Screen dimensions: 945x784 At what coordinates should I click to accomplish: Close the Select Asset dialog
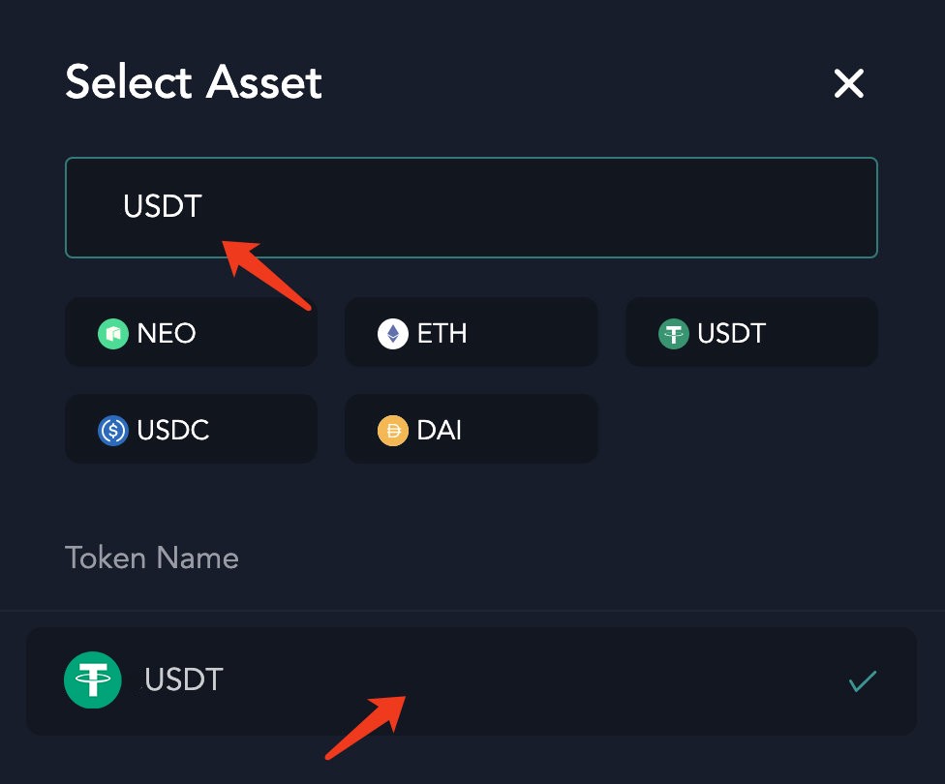(x=848, y=82)
